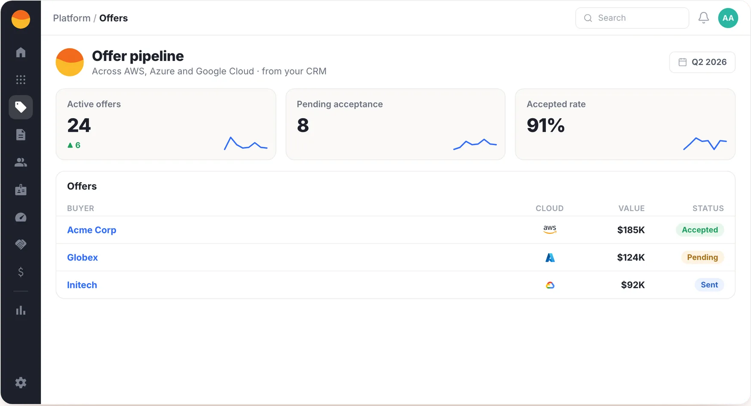Screen dimensions: 751x406
Task: Click the AWS logo in Acme Corp row
Action: click(x=550, y=229)
